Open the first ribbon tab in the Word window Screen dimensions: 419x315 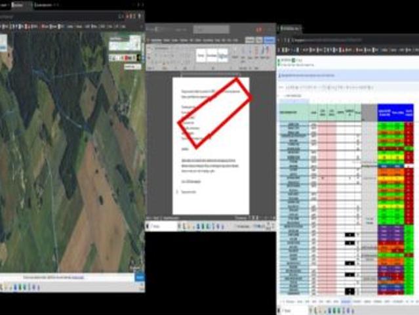156,41
